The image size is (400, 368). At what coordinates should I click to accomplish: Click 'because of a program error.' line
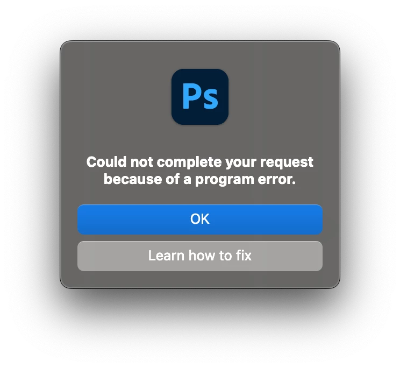(200, 179)
